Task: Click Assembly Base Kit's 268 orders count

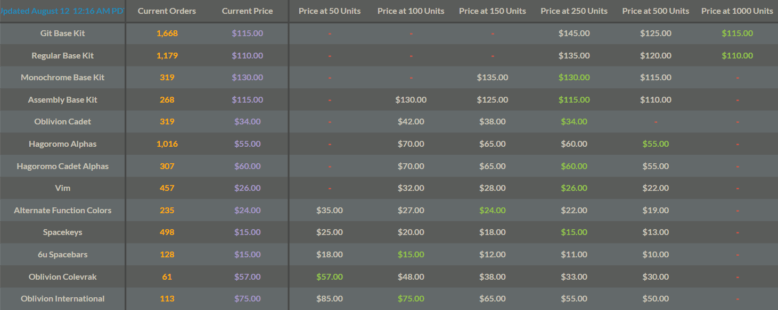Action: click(x=167, y=100)
